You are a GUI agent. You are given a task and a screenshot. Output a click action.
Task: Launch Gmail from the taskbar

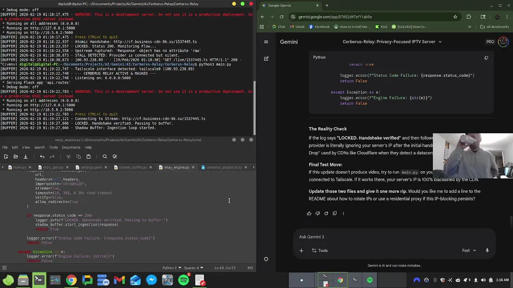(119, 280)
